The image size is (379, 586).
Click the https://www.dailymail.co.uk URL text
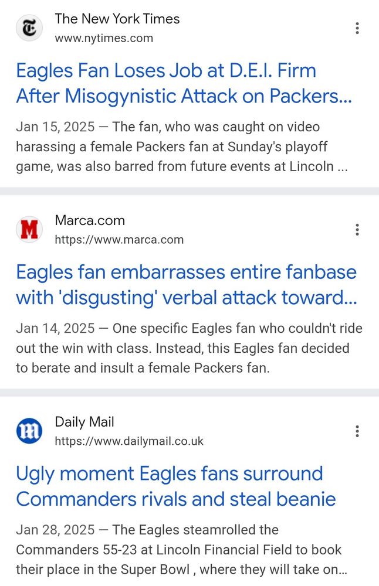[x=129, y=441]
